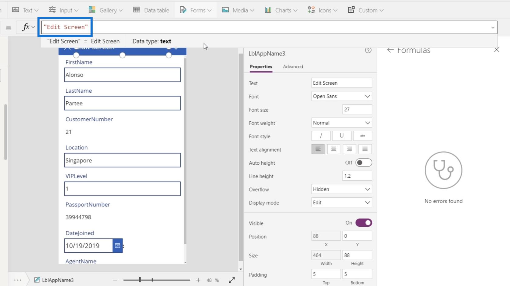
Task: Toggle the Visible switch off
Action: tap(364, 223)
